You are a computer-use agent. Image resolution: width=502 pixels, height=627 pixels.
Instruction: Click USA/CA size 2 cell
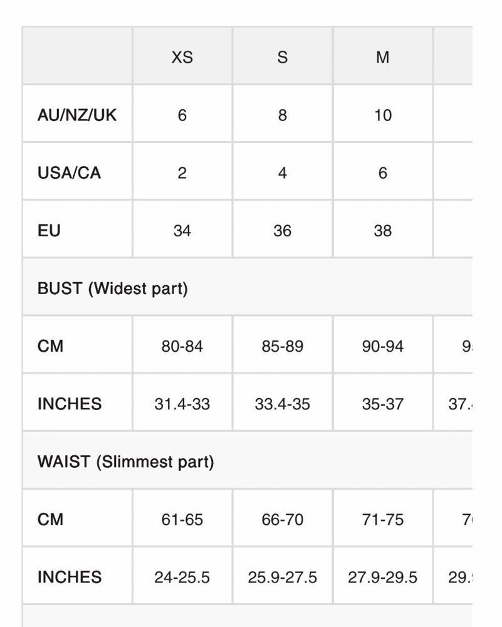pos(182,173)
